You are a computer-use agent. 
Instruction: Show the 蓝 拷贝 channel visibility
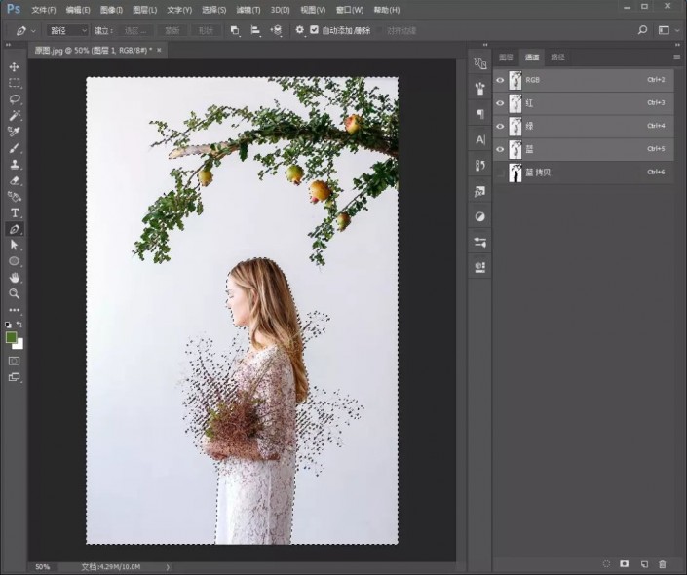(x=500, y=172)
